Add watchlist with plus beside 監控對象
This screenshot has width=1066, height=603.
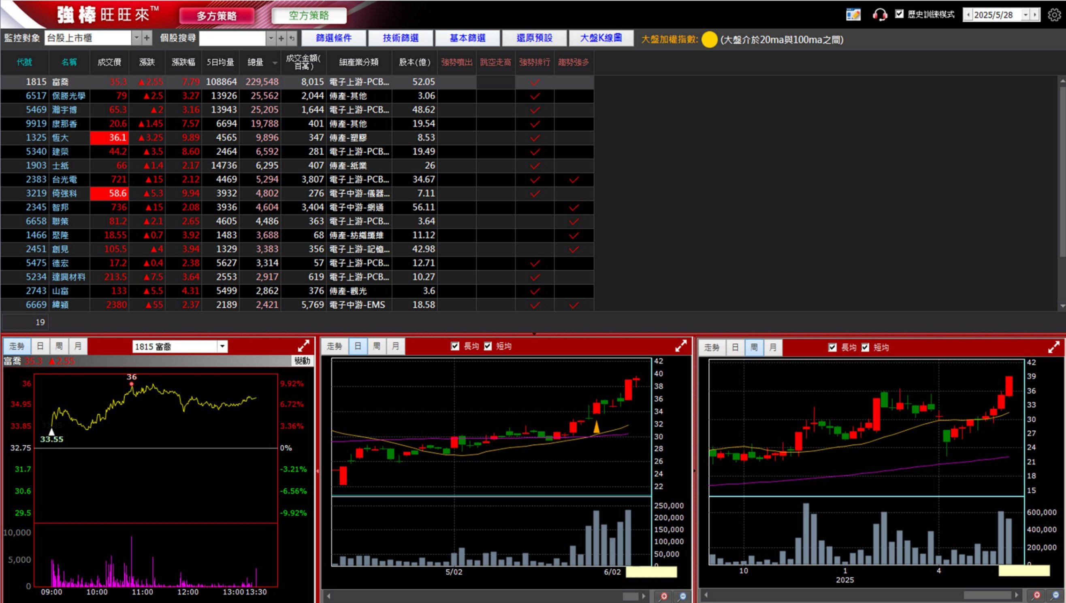point(147,38)
